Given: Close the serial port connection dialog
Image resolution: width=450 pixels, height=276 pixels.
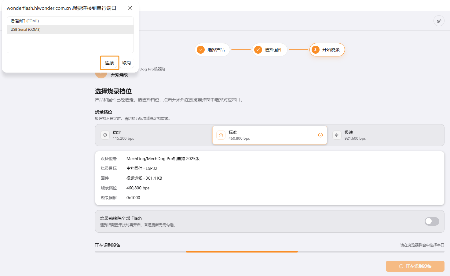Looking at the screenshot, I should [130, 8].
